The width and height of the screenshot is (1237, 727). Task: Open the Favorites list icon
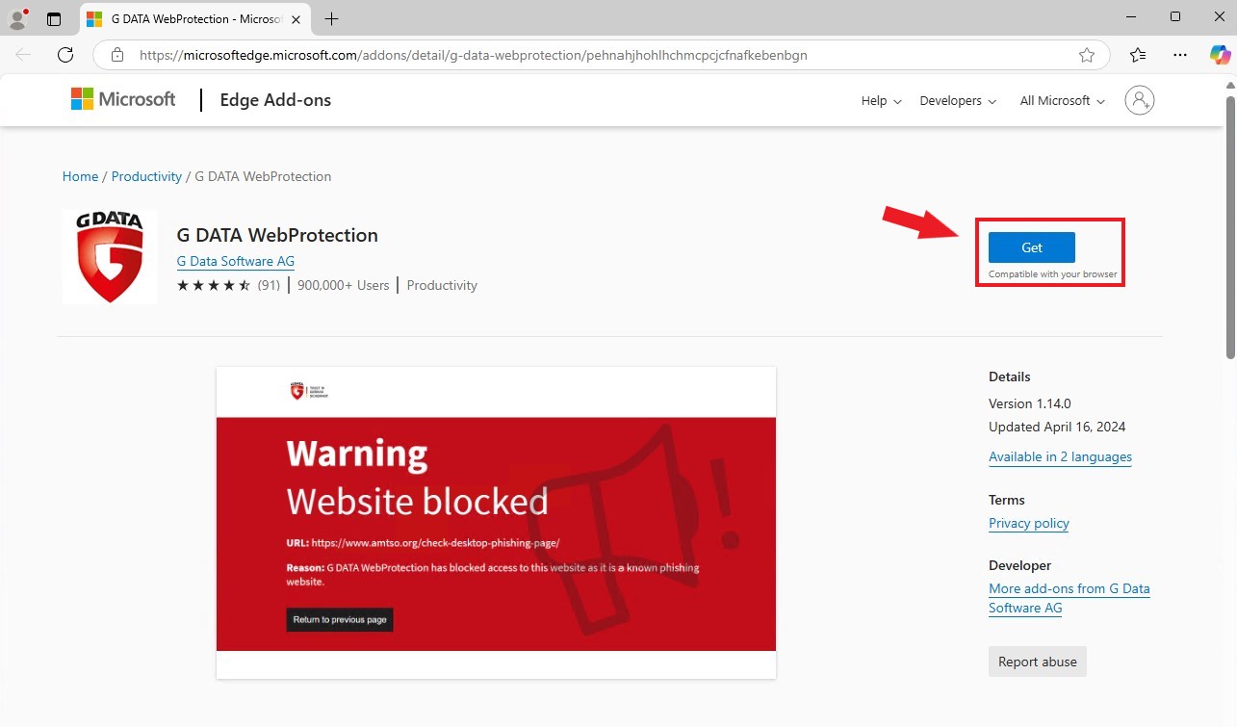[1138, 55]
